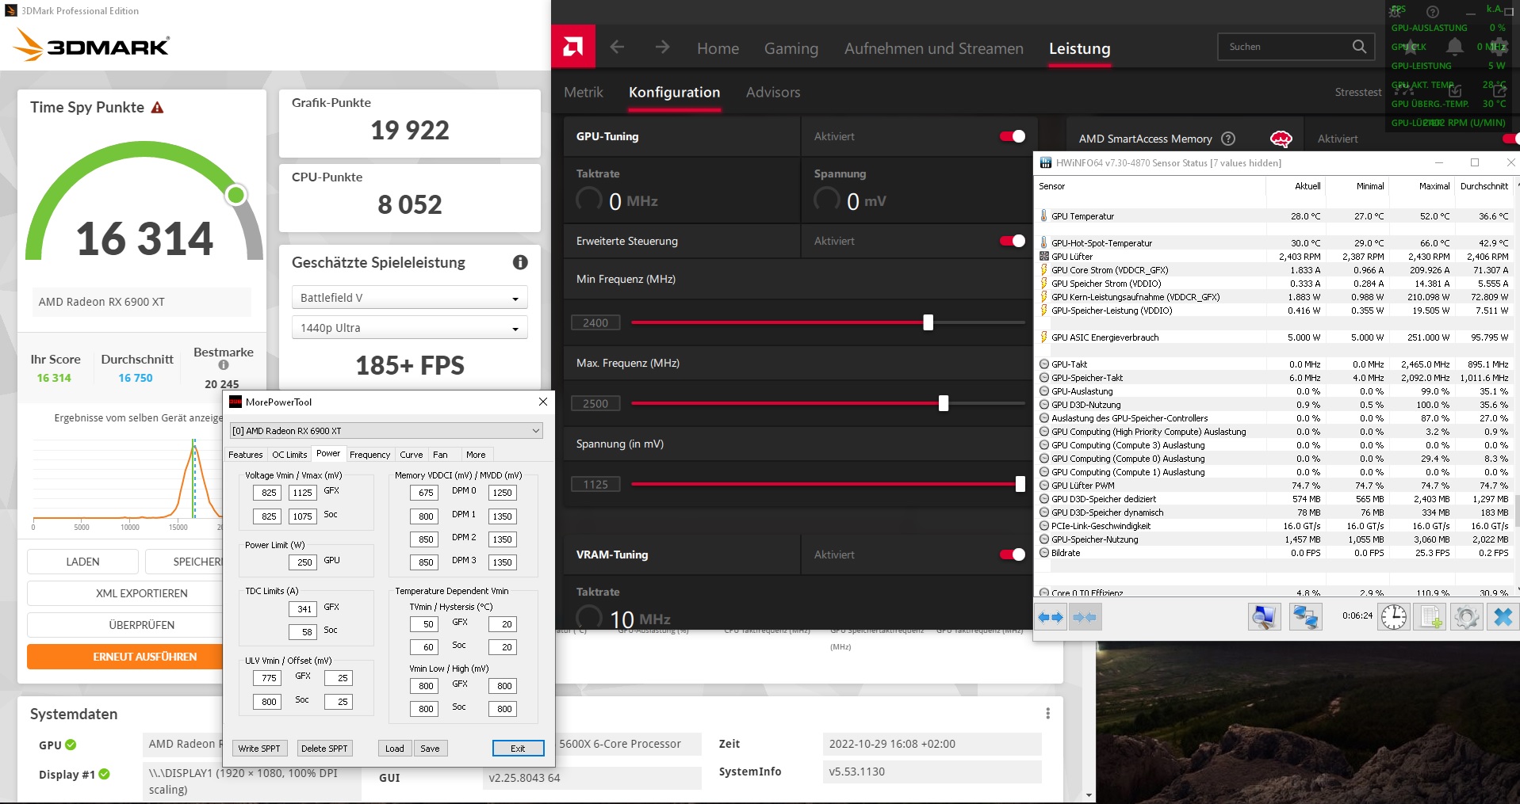Click the Spannung (in mV) slider handle

(1020, 484)
